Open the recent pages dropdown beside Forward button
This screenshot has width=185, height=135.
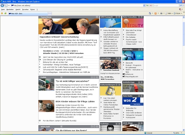click(9, 5)
